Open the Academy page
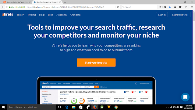 [x=62, y=15]
